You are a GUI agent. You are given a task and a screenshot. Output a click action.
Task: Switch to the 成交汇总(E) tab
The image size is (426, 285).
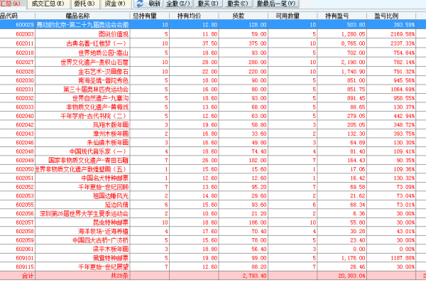tap(48, 4)
